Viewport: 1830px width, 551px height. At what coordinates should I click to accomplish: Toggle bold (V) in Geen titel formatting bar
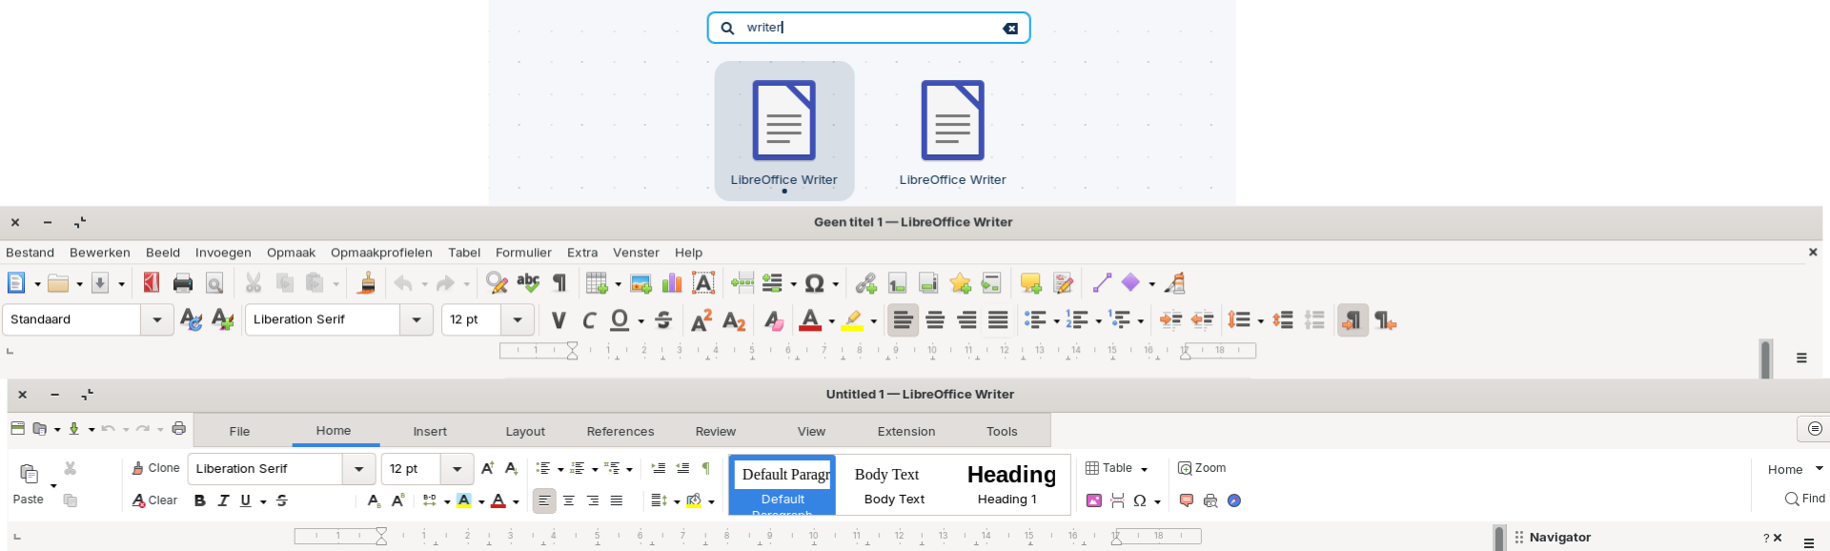coord(559,320)
